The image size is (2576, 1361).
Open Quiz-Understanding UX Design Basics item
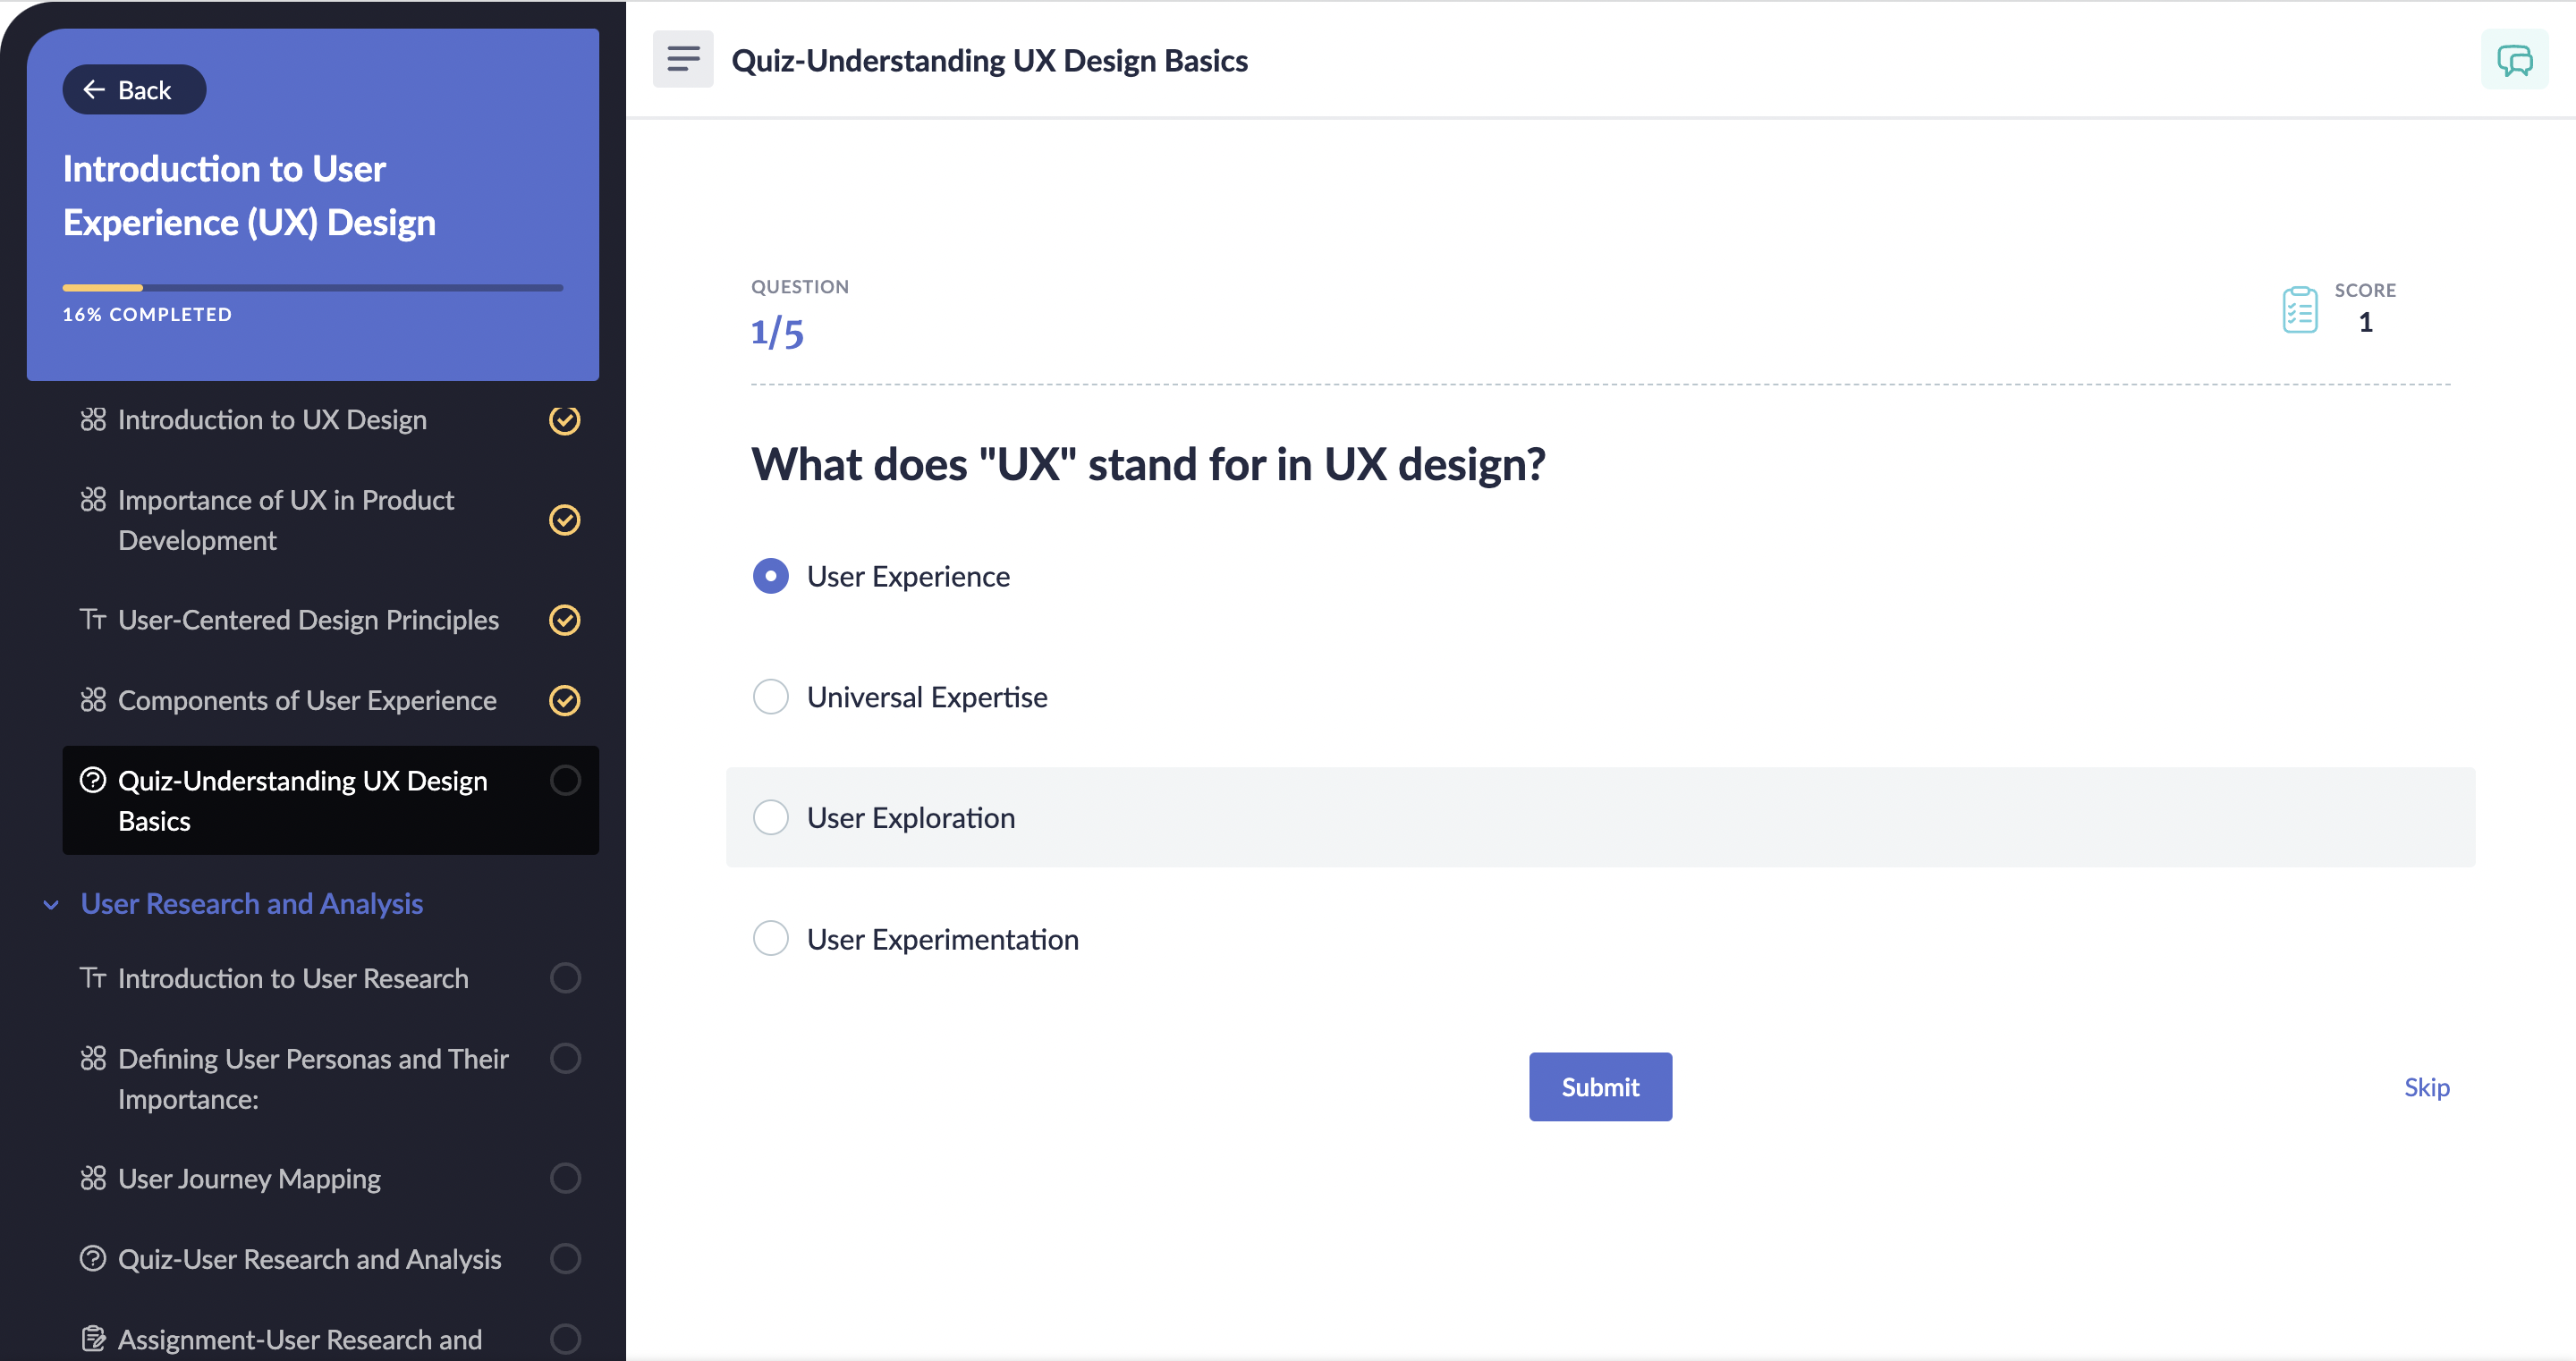[x=330, y=801]
